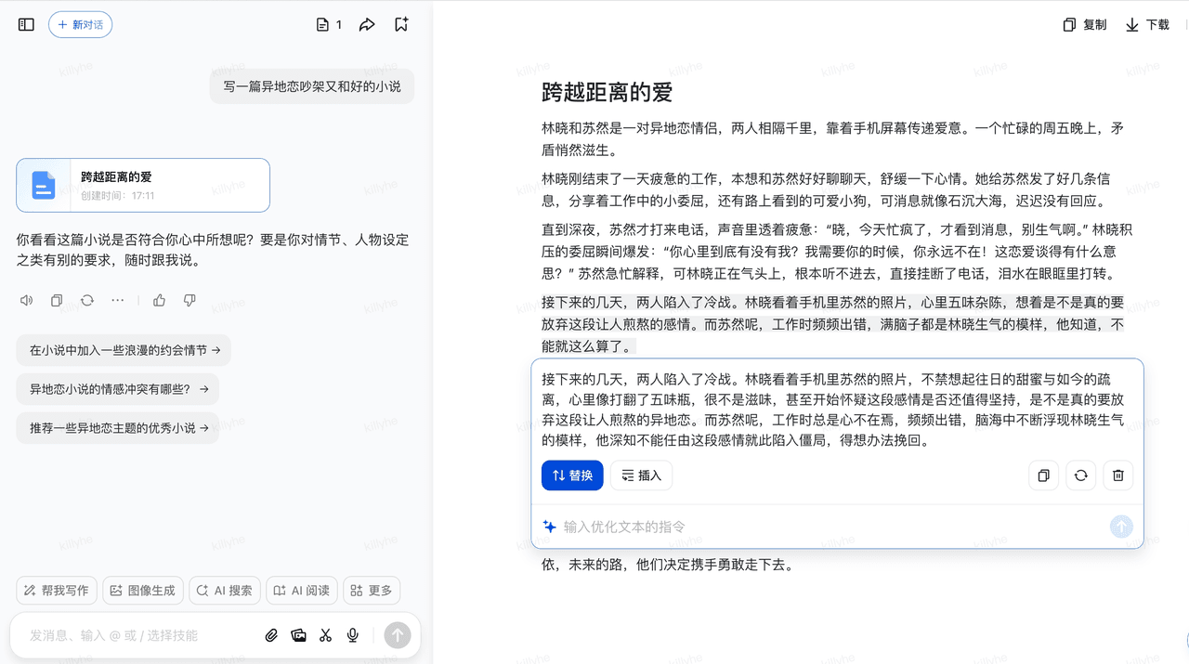Regenerate the chat response
The height and width of the screenshot is (664, 1189).
87,300
